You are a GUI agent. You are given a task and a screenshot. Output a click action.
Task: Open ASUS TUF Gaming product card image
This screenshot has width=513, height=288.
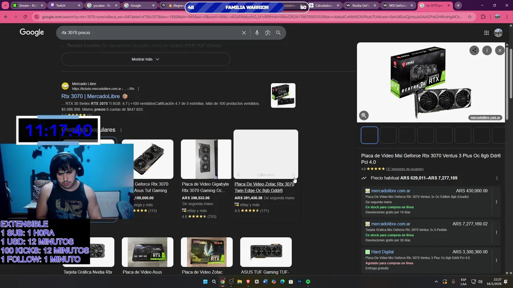tap(266, 252)
